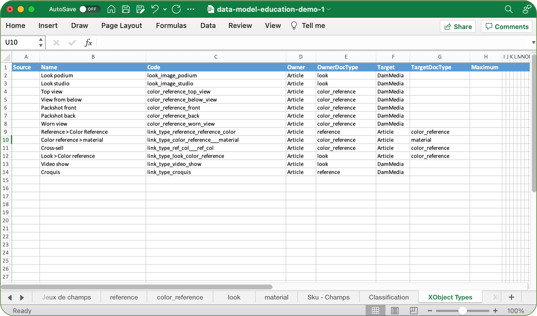Select the cell 'Look podium'

click(93, 76)
